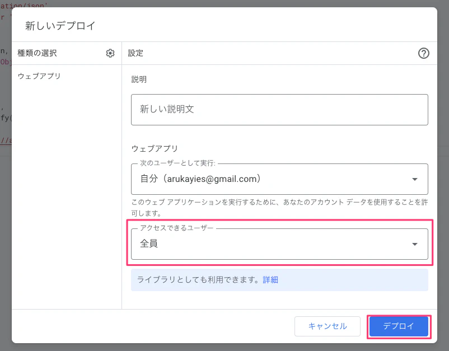Open the help question mark icon
449x351 pixels.
click(x=423, y=53)
